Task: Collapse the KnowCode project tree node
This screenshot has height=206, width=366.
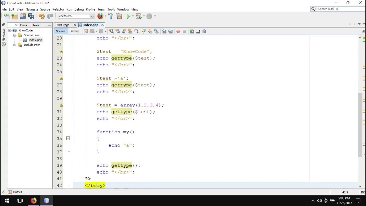Action: pyautogui.click(x=9, y=30)
